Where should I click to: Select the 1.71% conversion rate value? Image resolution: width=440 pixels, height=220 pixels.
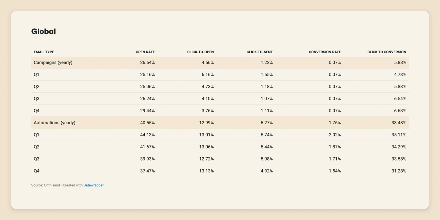tap(335, 159)
